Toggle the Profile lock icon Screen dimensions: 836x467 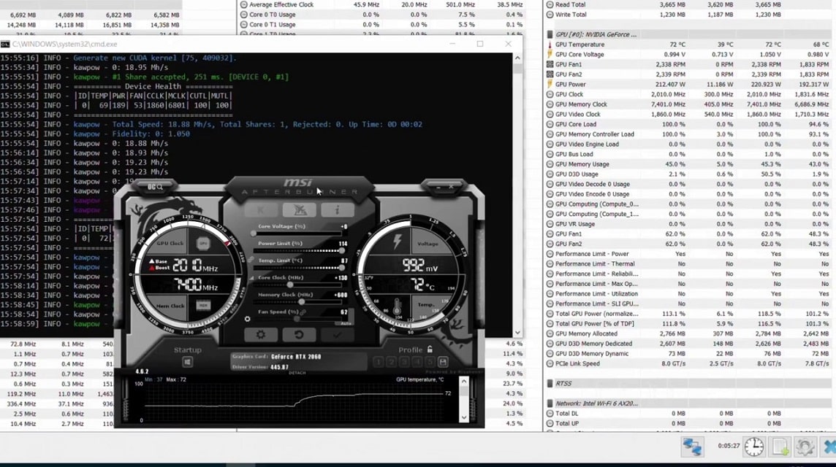tap(430, 350)
